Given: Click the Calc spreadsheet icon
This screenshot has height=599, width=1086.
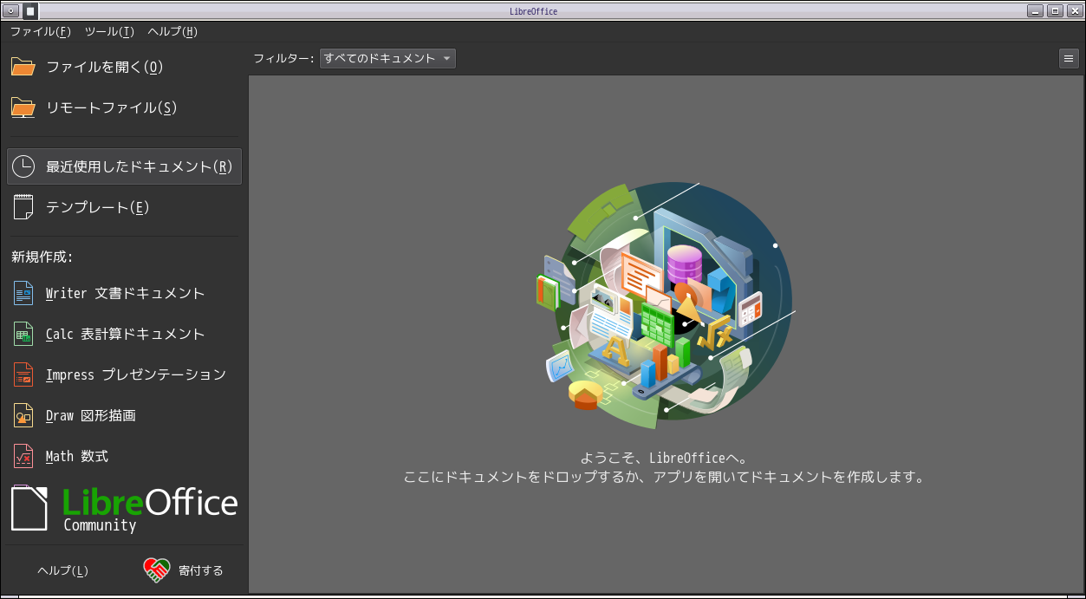Looking at the screenshot, I should 23,334.
